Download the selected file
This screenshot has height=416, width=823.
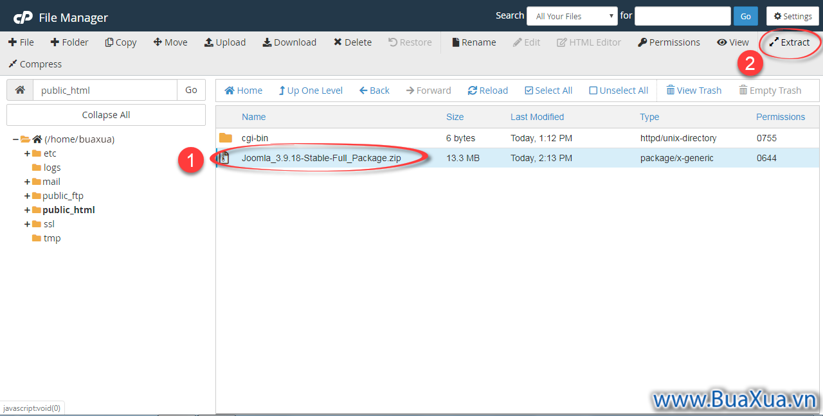[289, 42]
